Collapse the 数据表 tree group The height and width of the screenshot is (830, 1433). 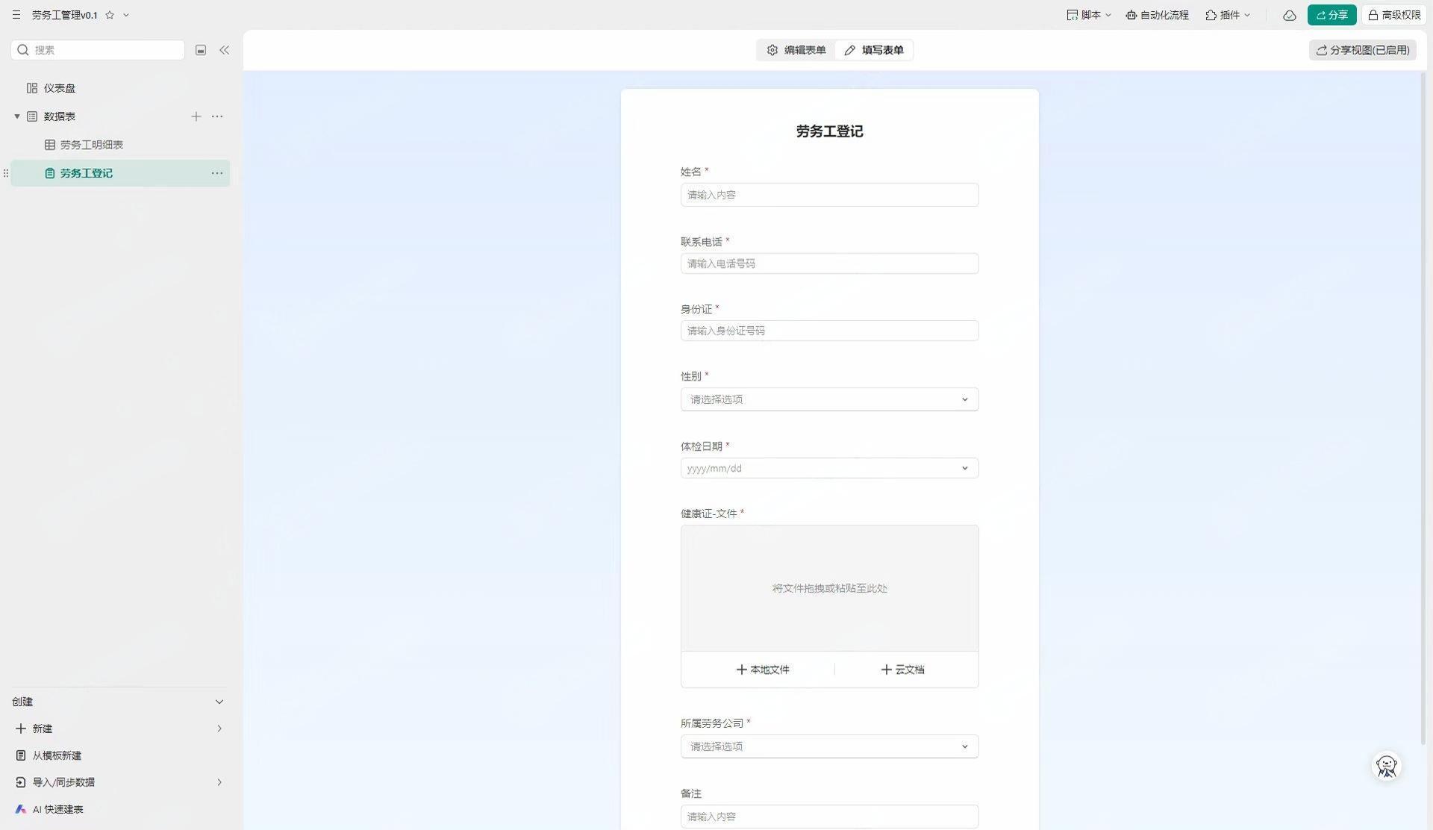pos(17,116)
